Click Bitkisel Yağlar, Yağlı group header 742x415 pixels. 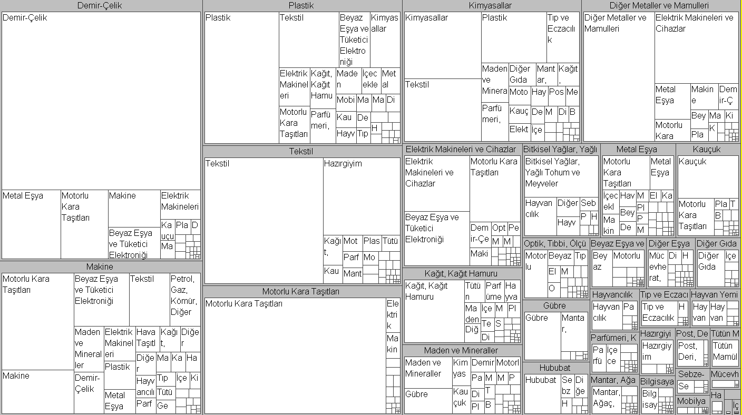click(561, 150)
